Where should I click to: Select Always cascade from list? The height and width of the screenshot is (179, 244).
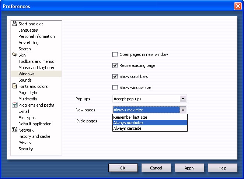(x=127, y=128)
